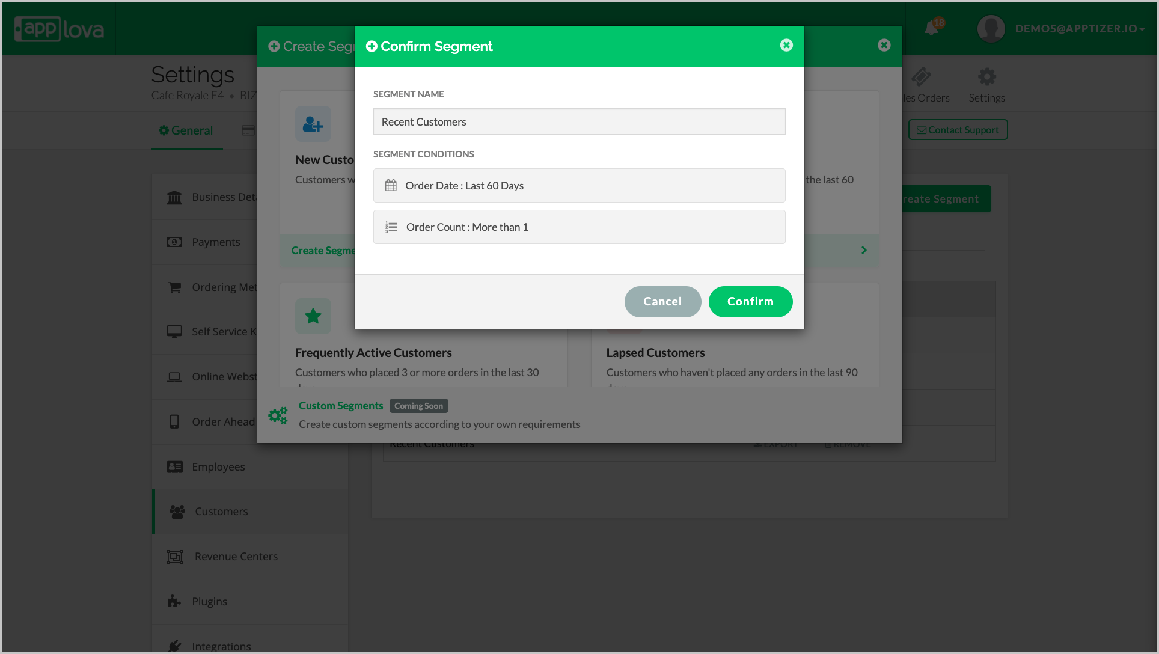This screenshot has height=654, width=1159.
Task: Open Customers in the settings sidebar
Action: pos(221,512)
